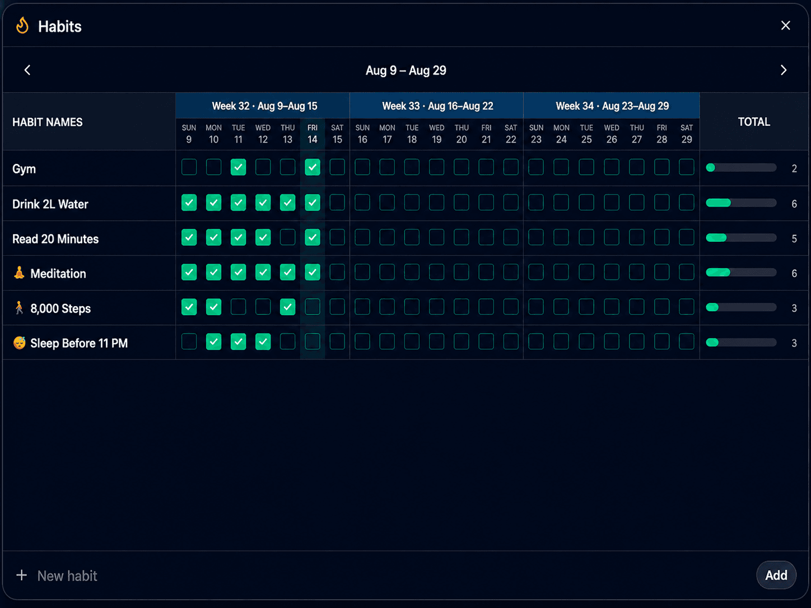Viewport: 811px width, 608px height.
Task: Click the TOTAL column header
Action: [x=754, y=121]
